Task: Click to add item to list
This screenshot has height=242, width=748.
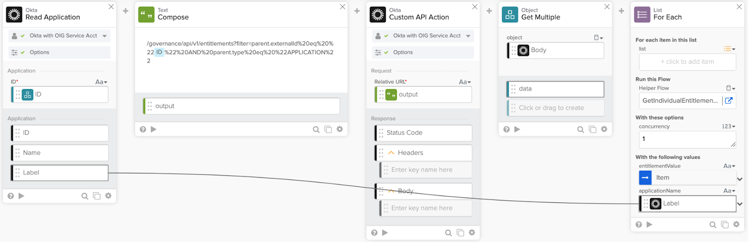Action: click(x=687, y=62)
